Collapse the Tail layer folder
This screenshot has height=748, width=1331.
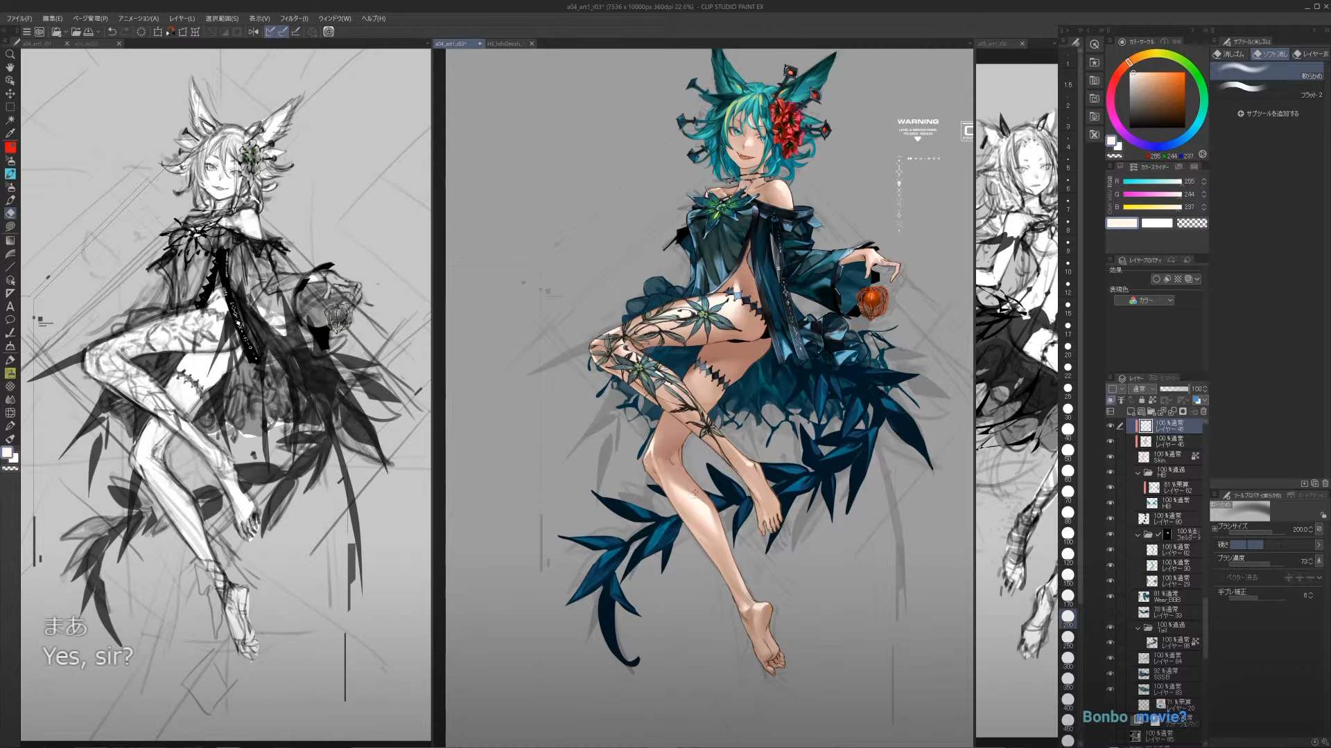click(x=1138, y=628)
